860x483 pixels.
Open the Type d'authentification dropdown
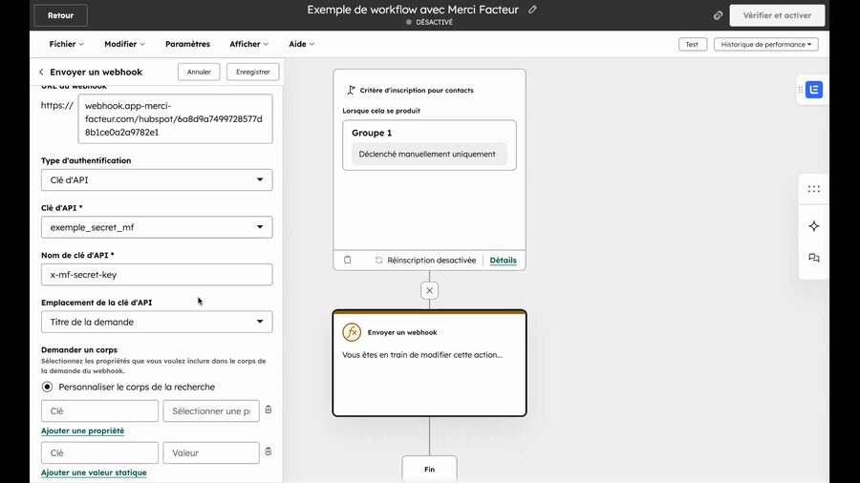pyautogui.click(x=157, y=179)
